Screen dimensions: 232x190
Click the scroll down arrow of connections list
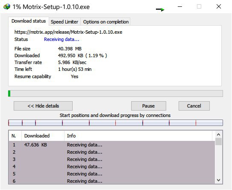click(218, 180)
